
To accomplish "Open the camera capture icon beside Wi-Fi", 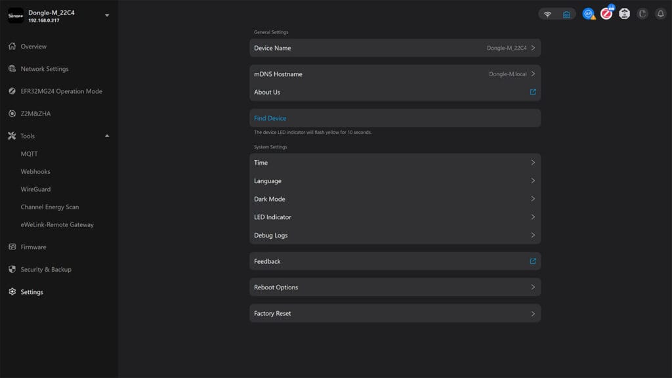I will click(x=566, y=13).
